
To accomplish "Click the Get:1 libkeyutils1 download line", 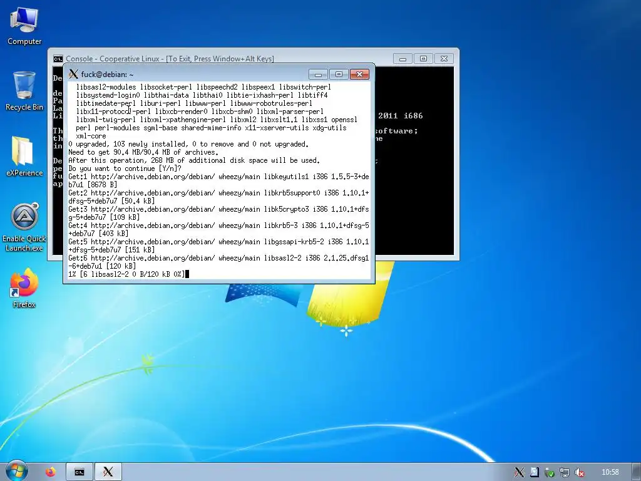I will [218, 180].
